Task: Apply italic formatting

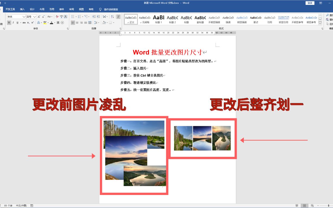Action: click(x=13, y=22)
